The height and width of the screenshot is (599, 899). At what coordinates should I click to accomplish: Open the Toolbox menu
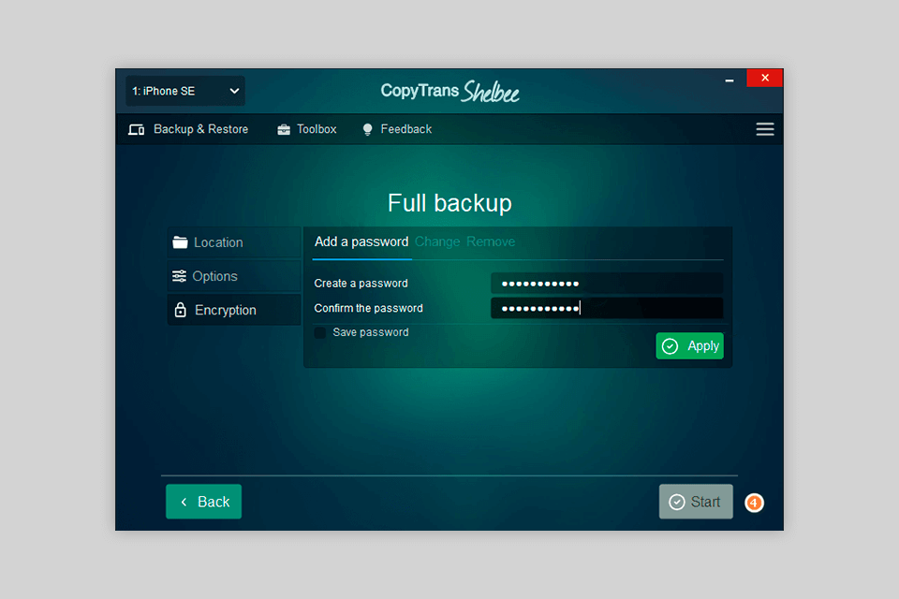point(307,129)
